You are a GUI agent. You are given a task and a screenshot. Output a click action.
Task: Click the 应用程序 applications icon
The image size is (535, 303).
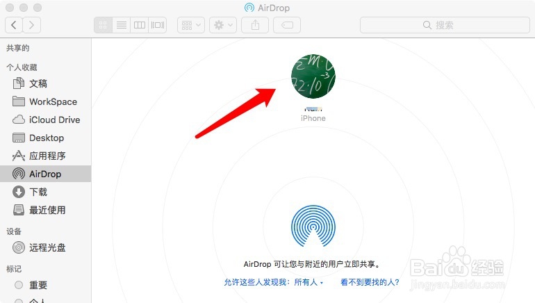[x=19, y=156]
